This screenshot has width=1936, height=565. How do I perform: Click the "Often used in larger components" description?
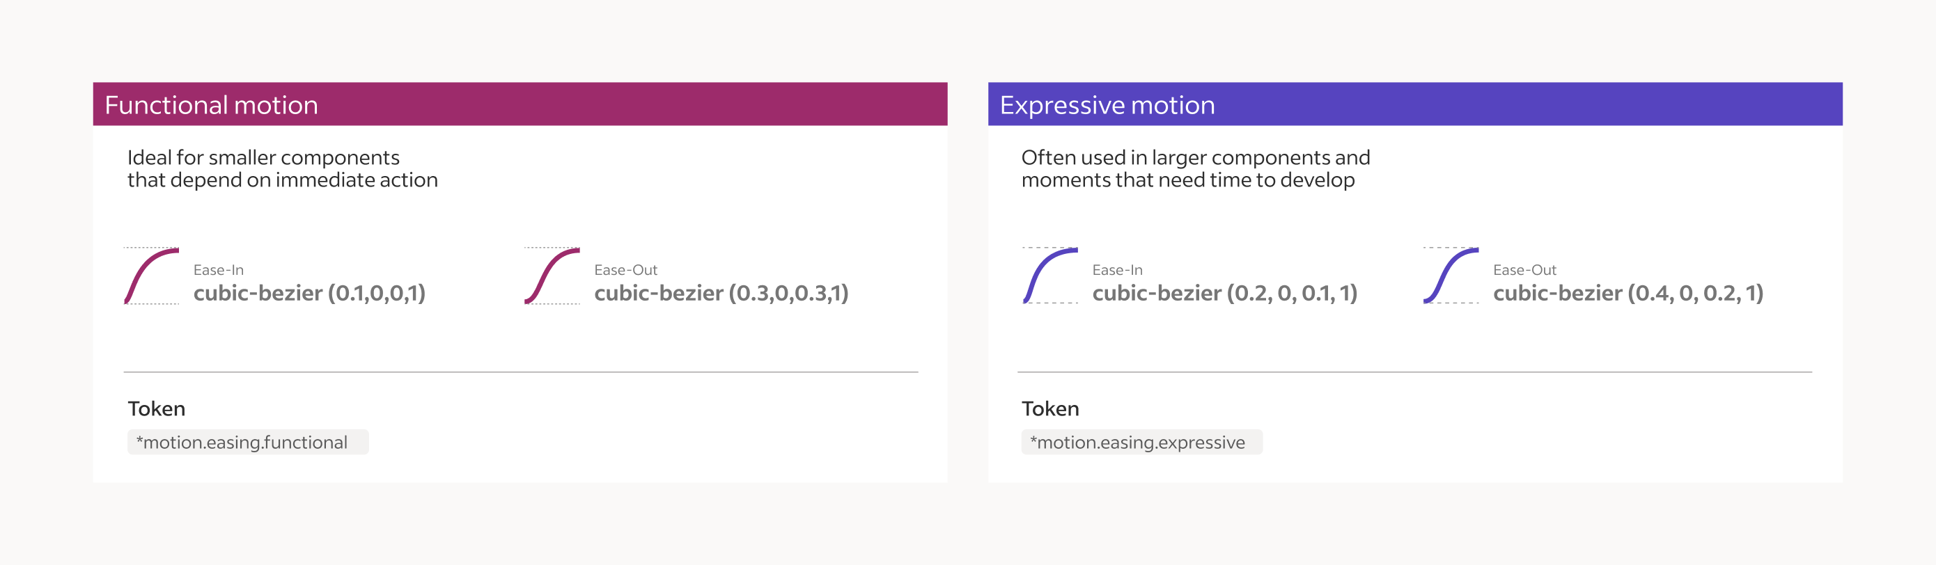click(x=1195, y=168)
